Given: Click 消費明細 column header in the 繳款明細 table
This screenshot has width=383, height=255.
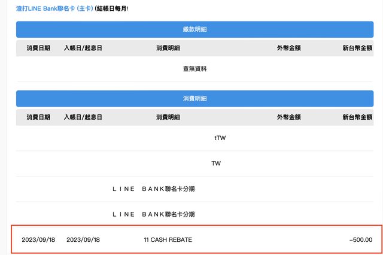Looking at the screenshot, I should click(x=169, y=48).
